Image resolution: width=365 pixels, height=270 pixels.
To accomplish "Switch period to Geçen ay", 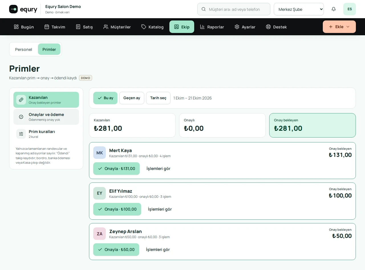I will [132, 98].
